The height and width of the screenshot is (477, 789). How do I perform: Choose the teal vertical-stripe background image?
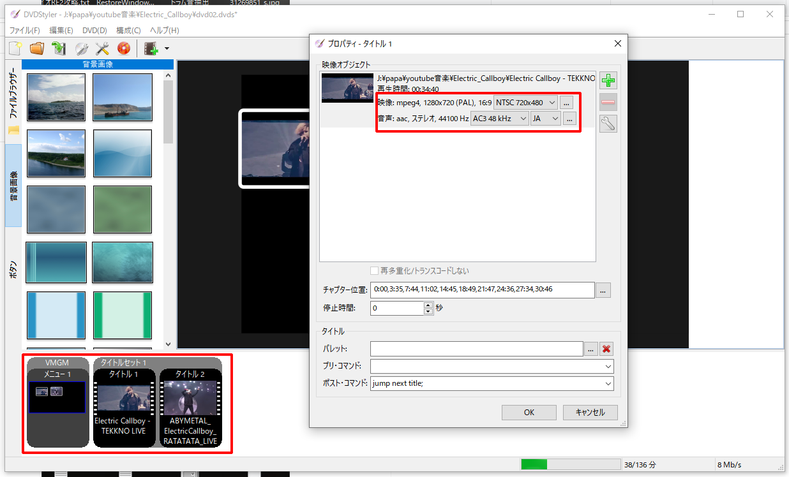point(57,262)
